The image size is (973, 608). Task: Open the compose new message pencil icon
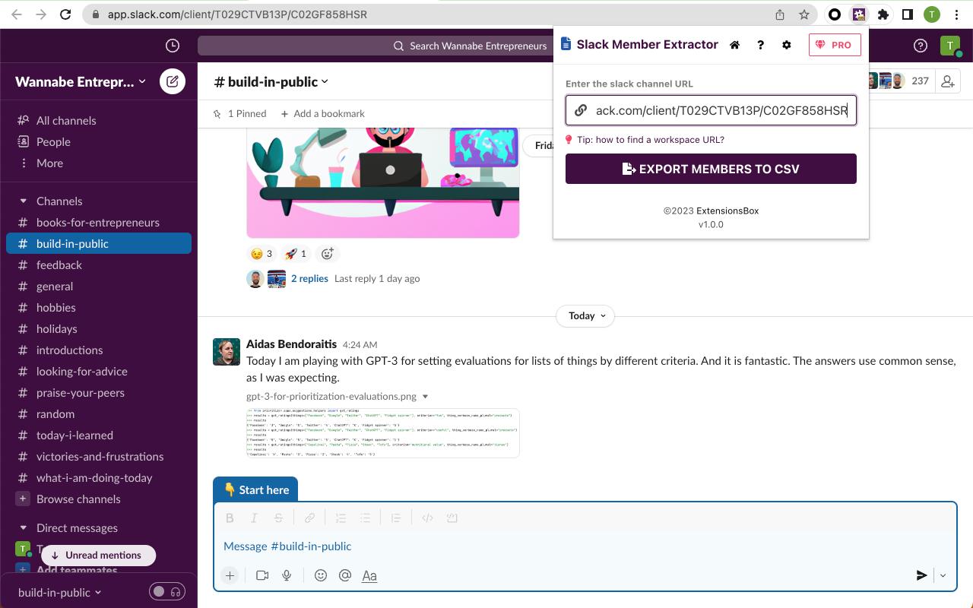pyautogui.click(x=173, y=81)
